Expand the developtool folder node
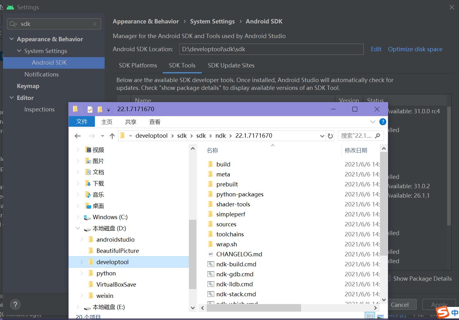Screen dimensions: 459x320 pyautogui.click(x=82, y=262)
